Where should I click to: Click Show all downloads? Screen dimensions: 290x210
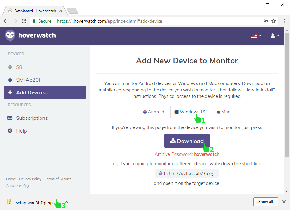point(265,202)
